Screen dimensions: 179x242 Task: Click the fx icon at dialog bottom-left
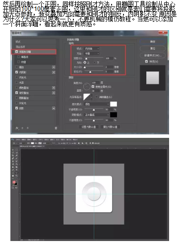click(x=17, y=128)
